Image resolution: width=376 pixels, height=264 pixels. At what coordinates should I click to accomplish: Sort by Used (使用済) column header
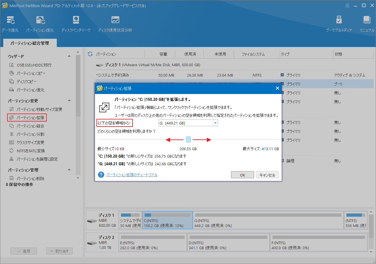pos(190,54)
